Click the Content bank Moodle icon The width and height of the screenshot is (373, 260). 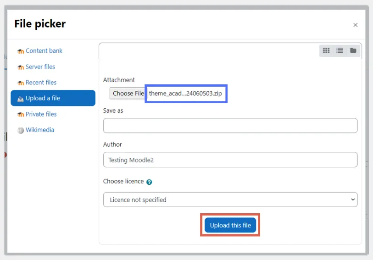coord(21,51)
